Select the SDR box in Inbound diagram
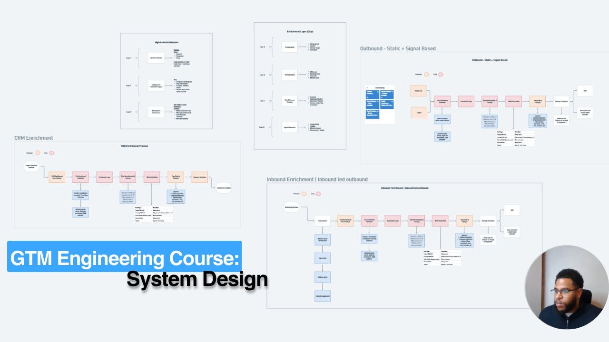Viewport: 609px width, 342px height. (x=512, y=210)
